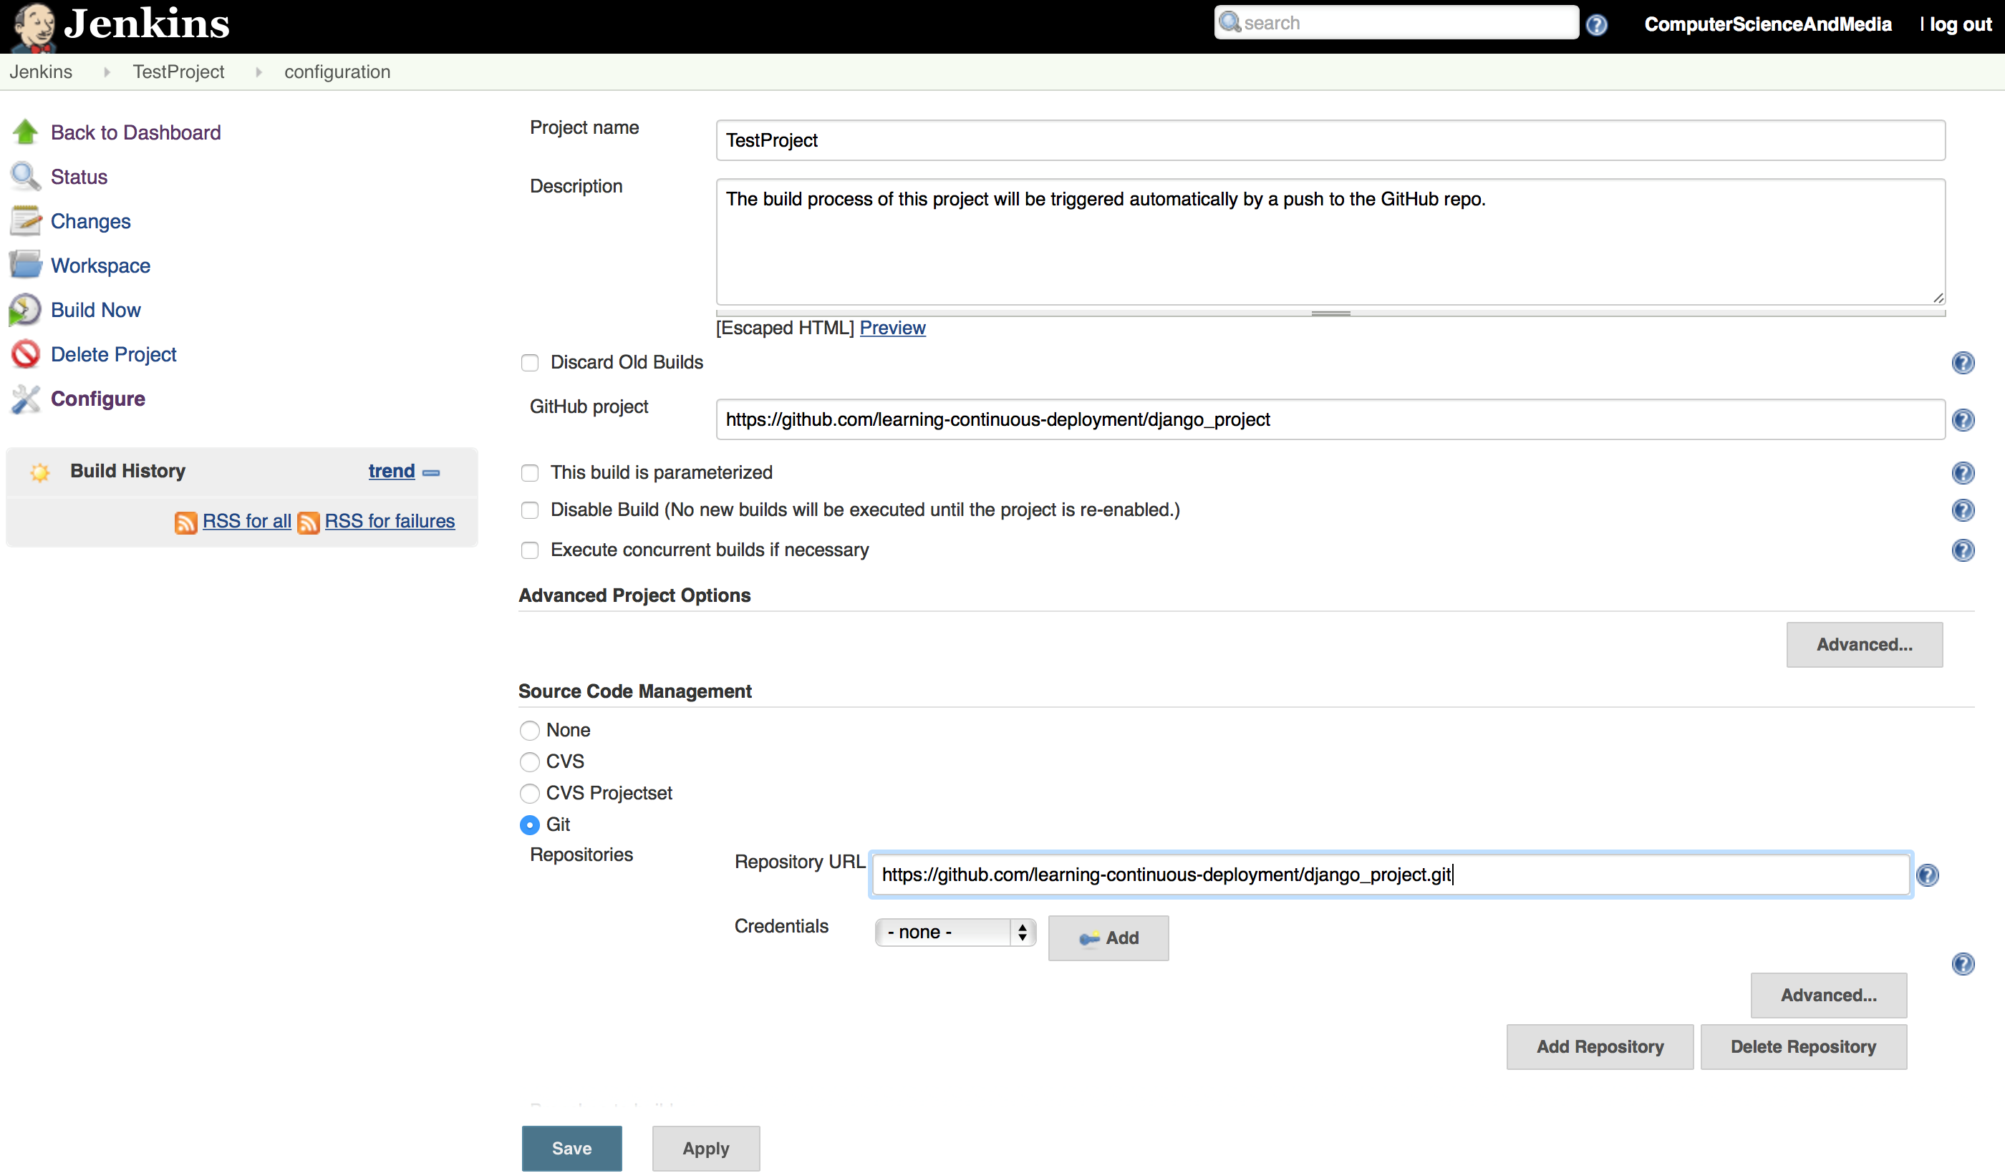Click Save button for configuration
2005x1173 pixels.
coord(571,1147)
